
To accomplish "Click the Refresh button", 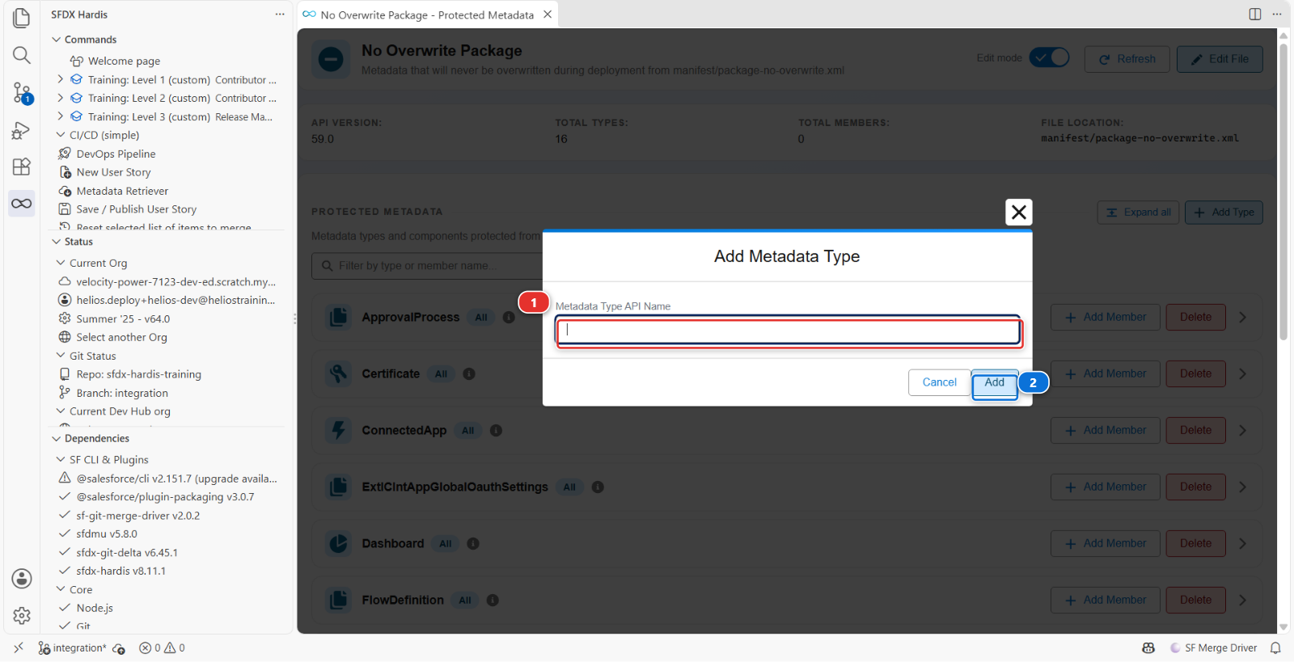I will (1127, 59).
